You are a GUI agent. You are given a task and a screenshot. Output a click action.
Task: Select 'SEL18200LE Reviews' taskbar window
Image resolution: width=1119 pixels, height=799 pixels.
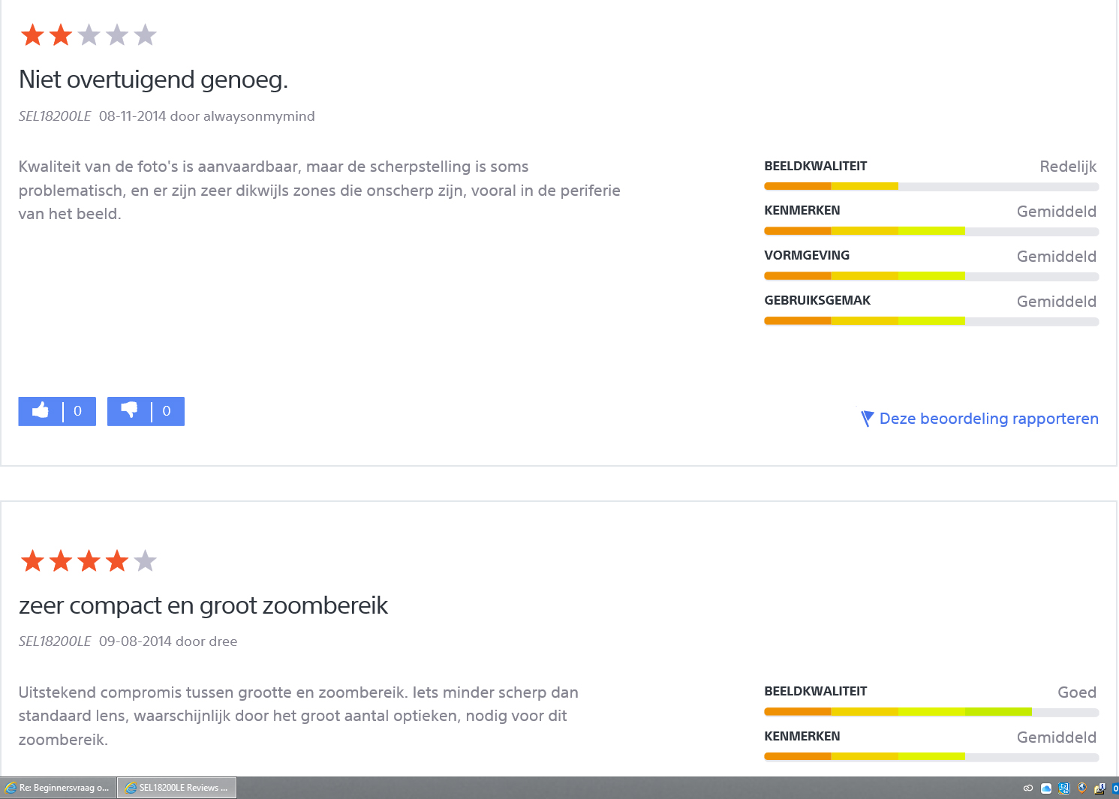(177, 788)
